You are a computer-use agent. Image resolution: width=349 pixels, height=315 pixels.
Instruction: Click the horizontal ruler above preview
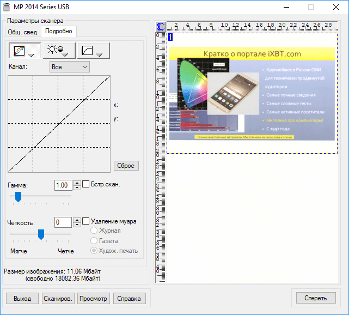click(x=252, y=27)
